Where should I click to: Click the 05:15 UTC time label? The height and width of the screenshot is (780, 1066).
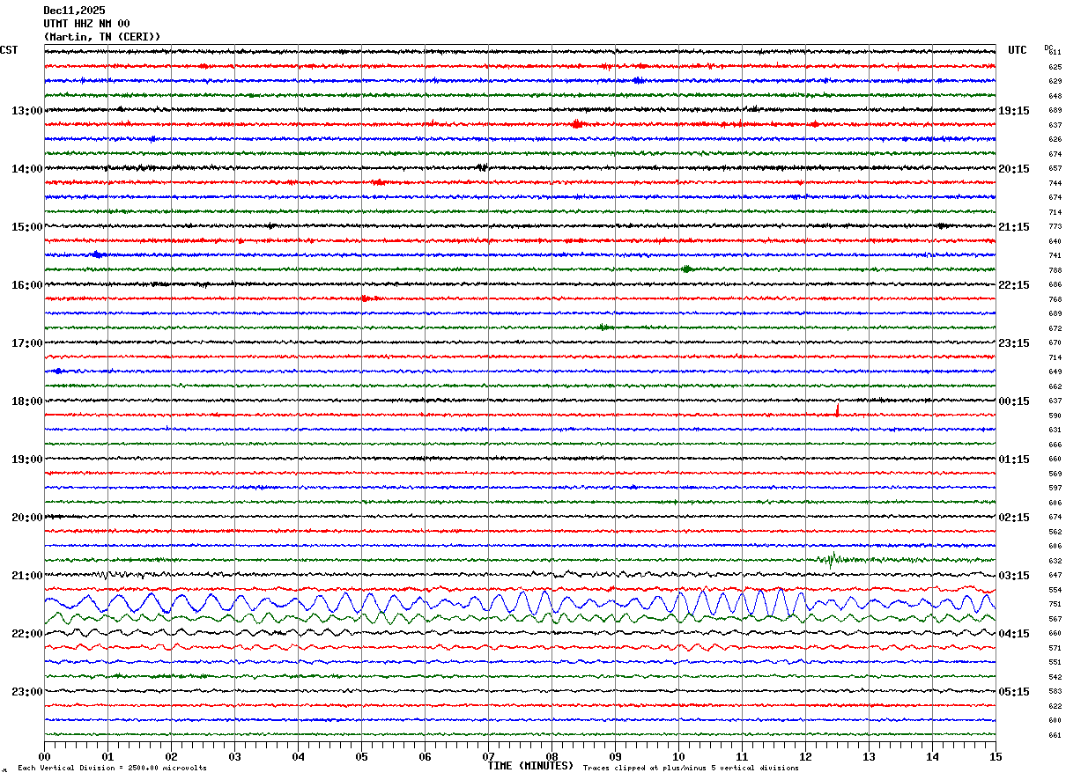1013,692
